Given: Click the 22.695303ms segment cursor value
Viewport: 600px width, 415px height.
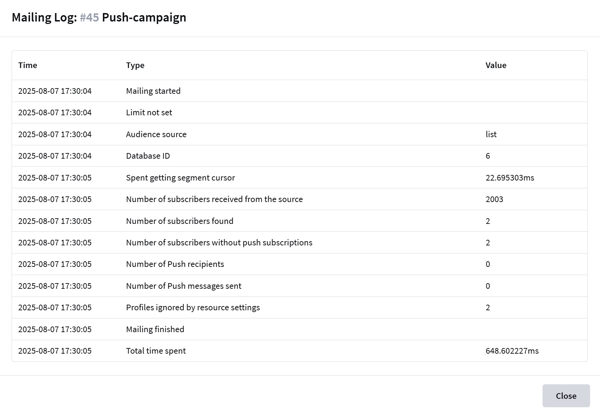Looking at the screenshot, I should point(509,178).
